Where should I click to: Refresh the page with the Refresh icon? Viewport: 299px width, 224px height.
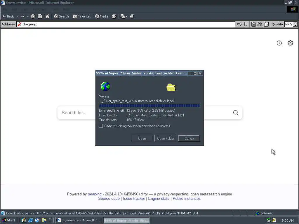pos(40,16)
